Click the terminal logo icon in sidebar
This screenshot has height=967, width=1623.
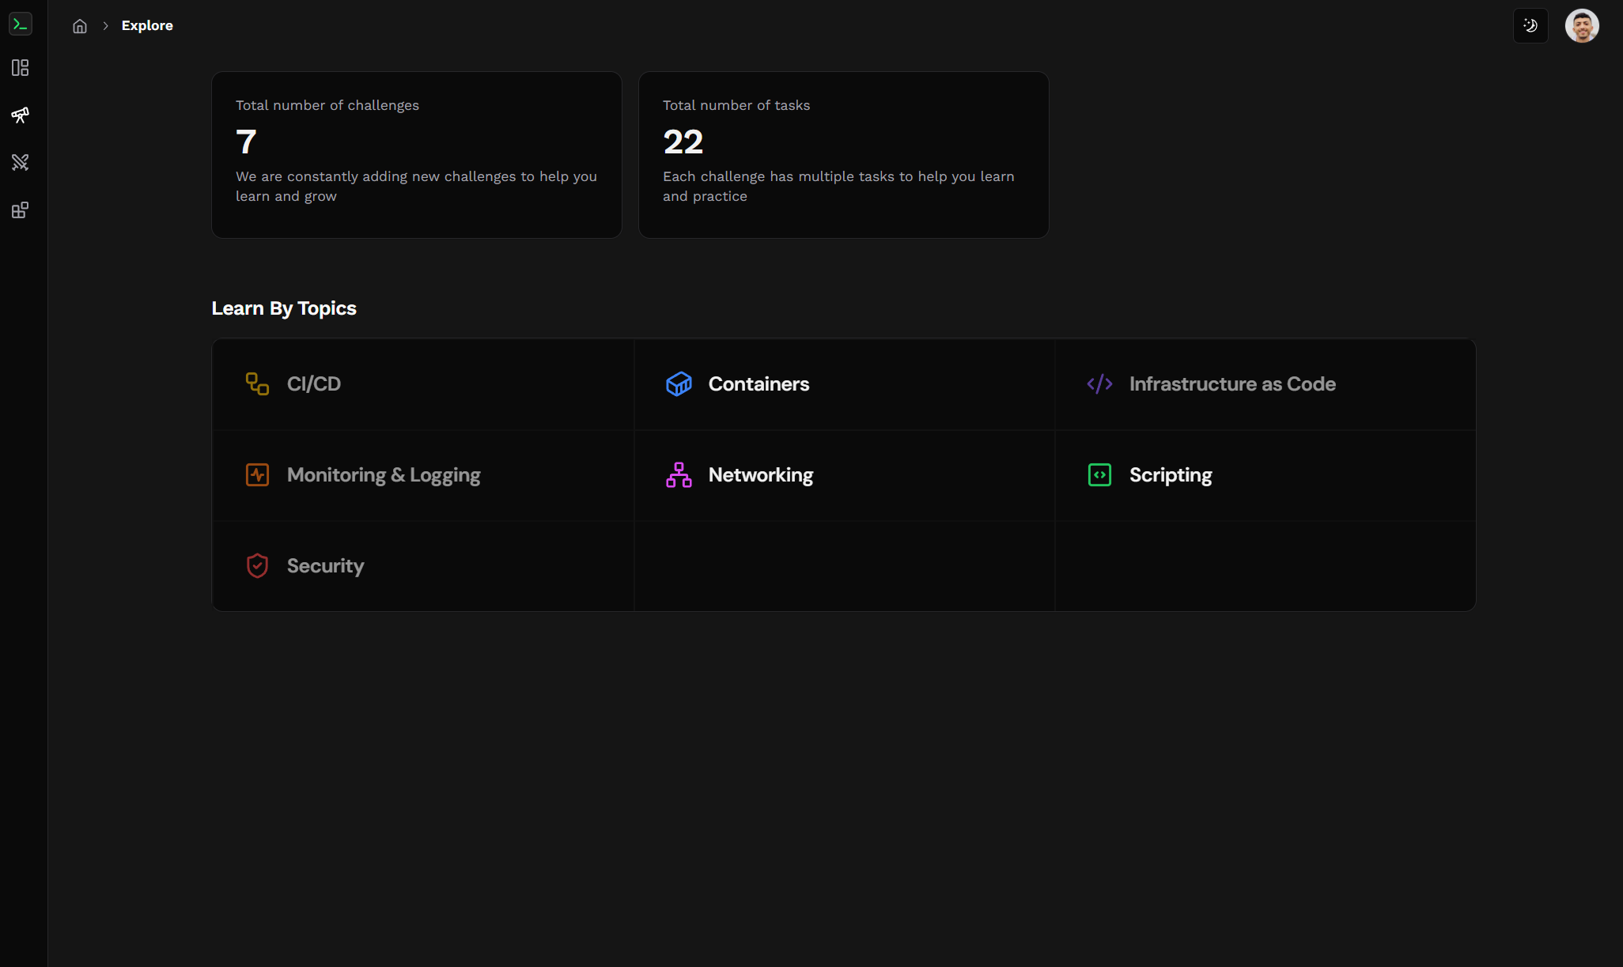coord(21,24)
